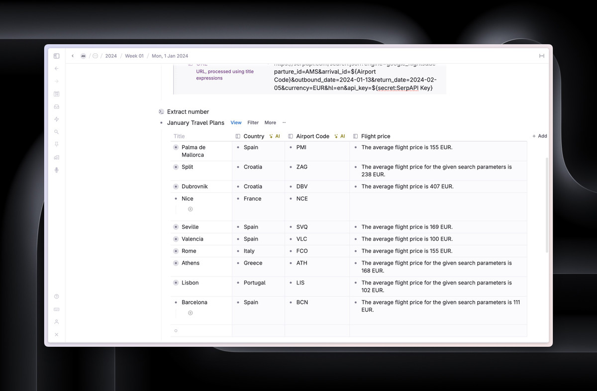Open help via question mark icon
The width and height of the screenshot is (597, 391).
click(56, 296)
